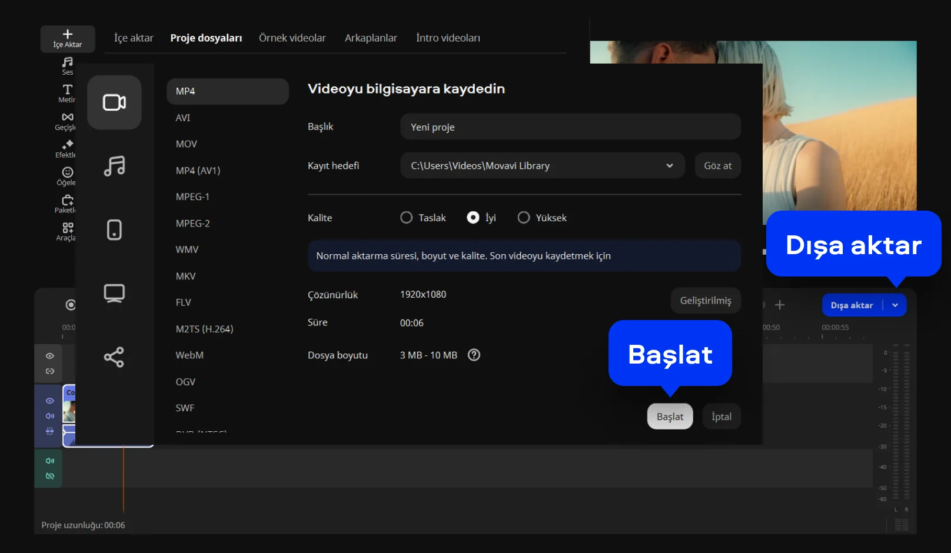Select the Taslak quality option

(406, 218)
